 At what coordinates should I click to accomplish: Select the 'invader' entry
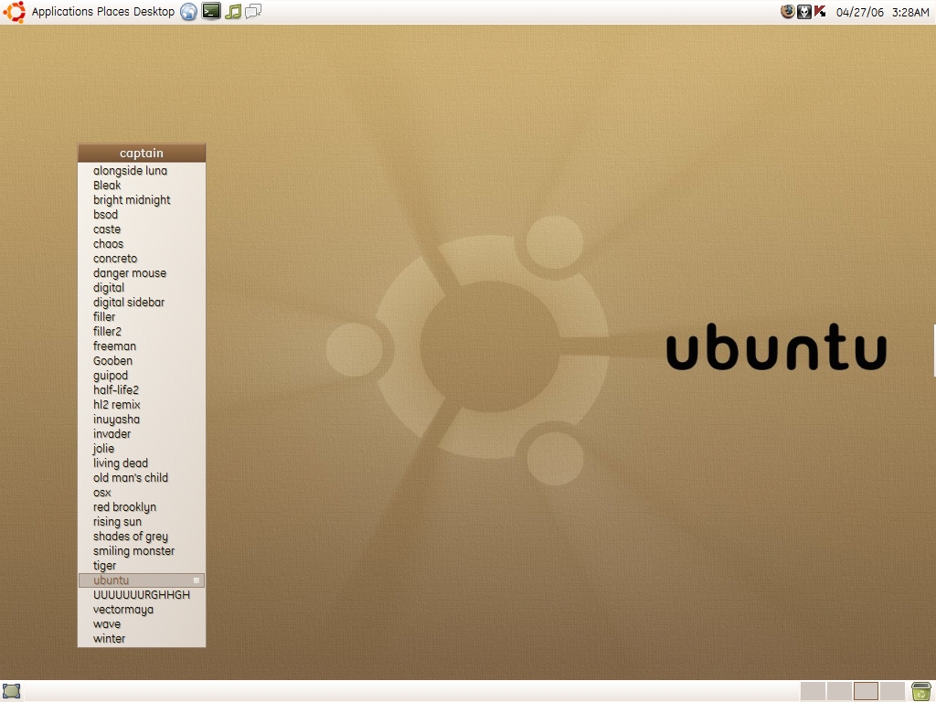pos(142,434)
